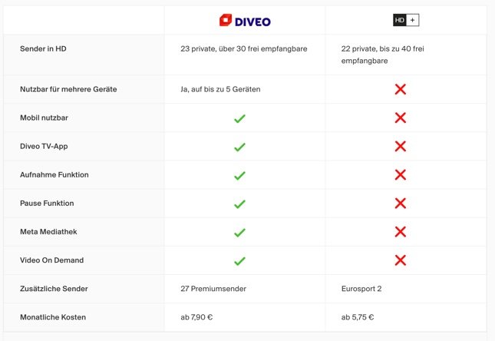
Task: Click the red X for Video On Demand
Action: pyautogui.click(x=400, y=260)
